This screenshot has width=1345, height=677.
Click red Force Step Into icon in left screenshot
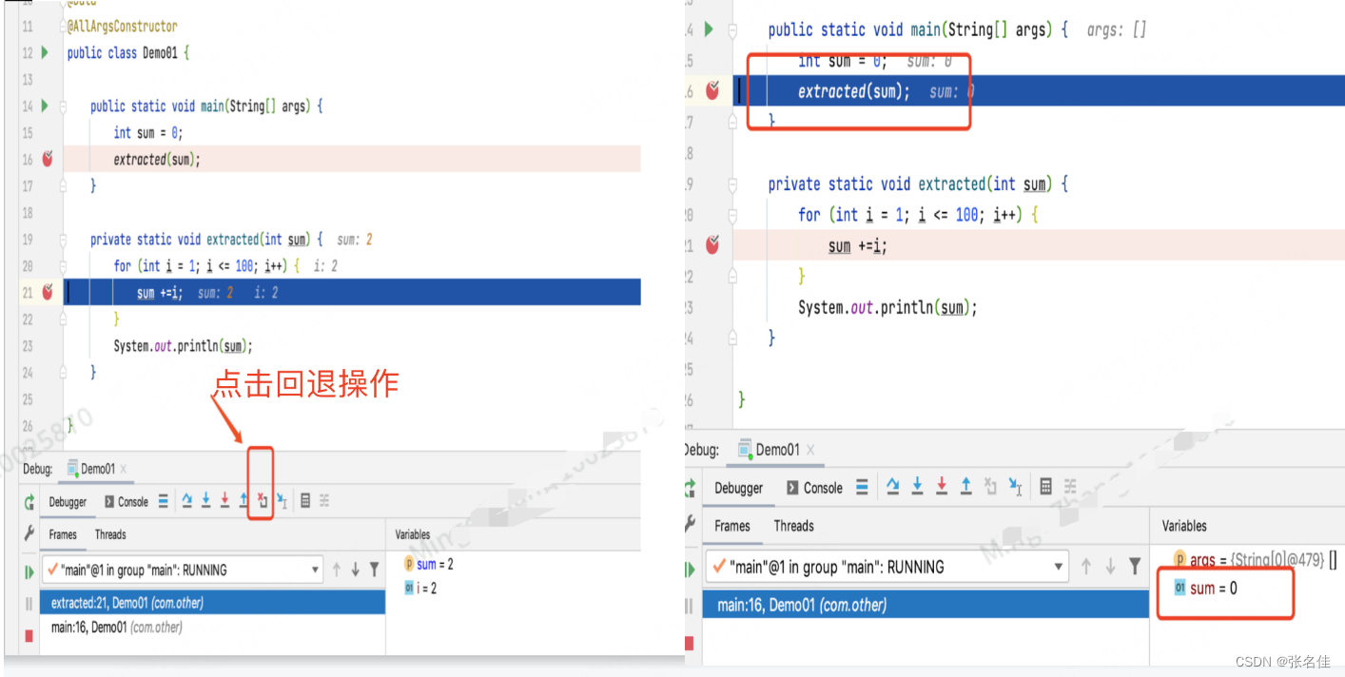pyautogui.click(x=224, y=500)
